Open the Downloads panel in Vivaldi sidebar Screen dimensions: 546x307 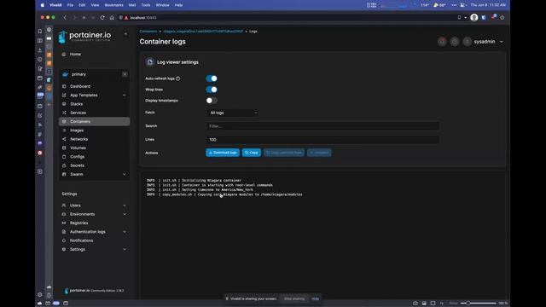(x=40, y=50)
